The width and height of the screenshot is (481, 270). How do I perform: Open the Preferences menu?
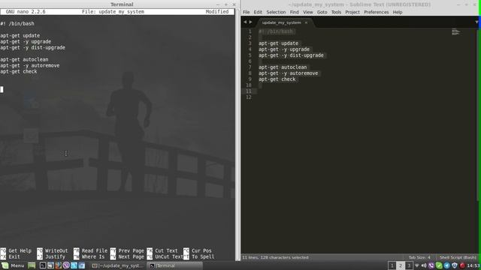[376, 12]
